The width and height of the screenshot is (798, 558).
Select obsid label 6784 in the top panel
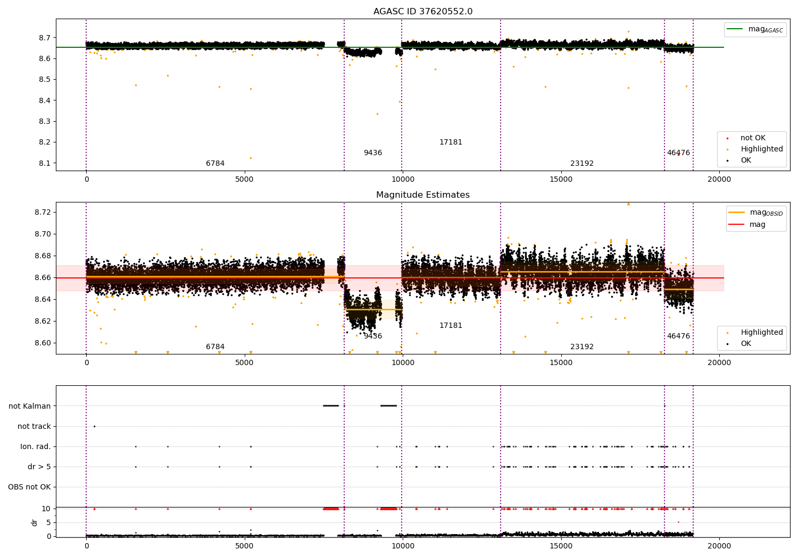[x=215, y=164]
